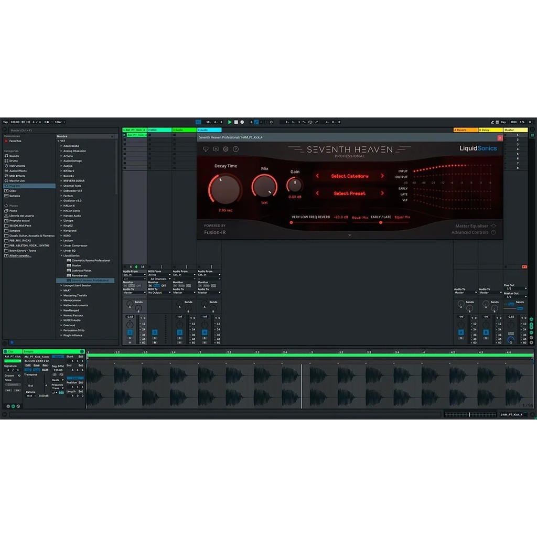The width and height of the screenshot is (537, 537).
Task: Go to the previous category using the left arrow
Action: coord(317,176)
